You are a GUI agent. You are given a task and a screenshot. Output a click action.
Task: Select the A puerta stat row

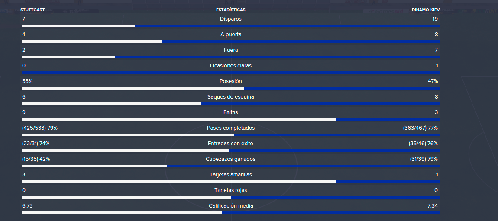click(x=231, y=36)
